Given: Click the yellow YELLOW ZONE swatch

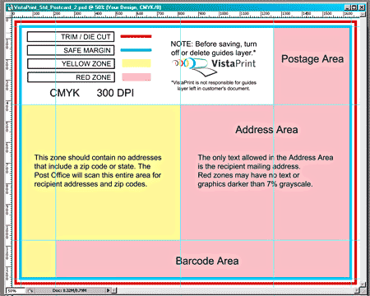Looking at the screenshot, I should click(136, 63).
